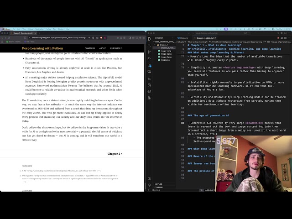Image resolution: width=292 pixels, height=219 pixels.
Task: Open image-3.png in the Explorer
Action: (x=166, y=57)
